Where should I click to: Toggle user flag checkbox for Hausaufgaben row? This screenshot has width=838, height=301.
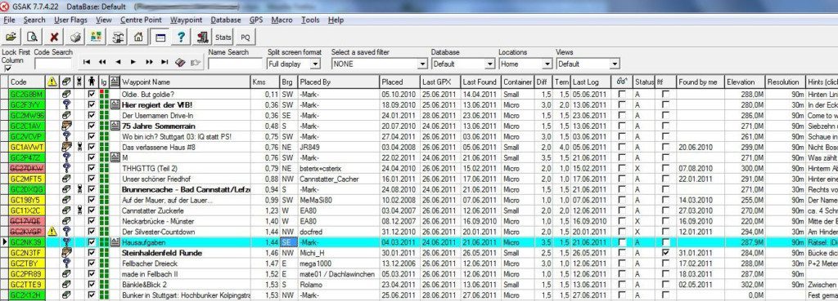tap(92, 242)
